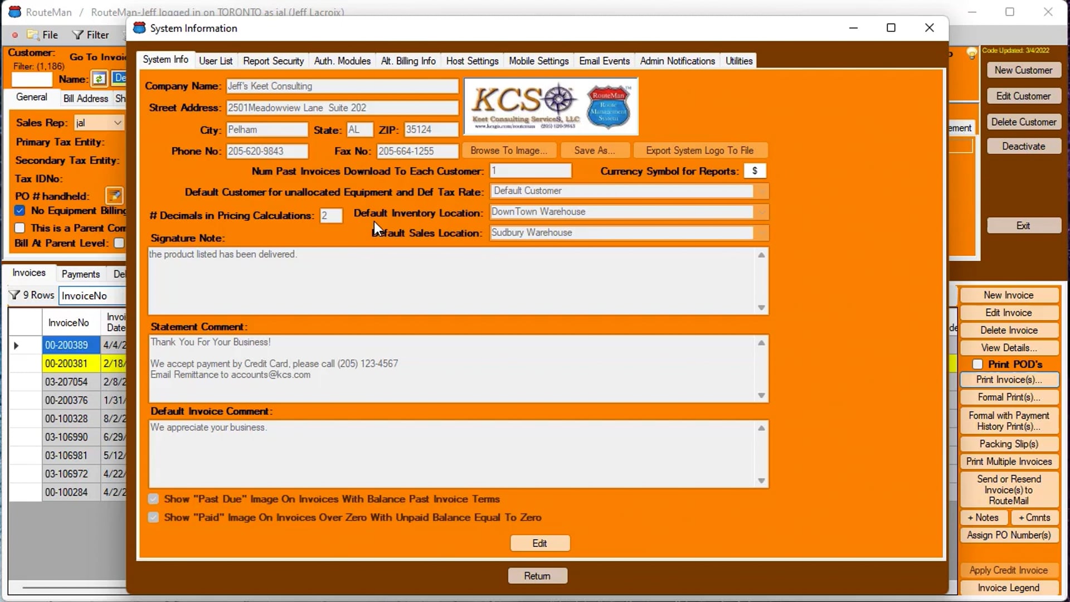The width and height of the screenshot is (1070, 602).
Task: Click the Edit button in System Info
Action: coord(539,543)
